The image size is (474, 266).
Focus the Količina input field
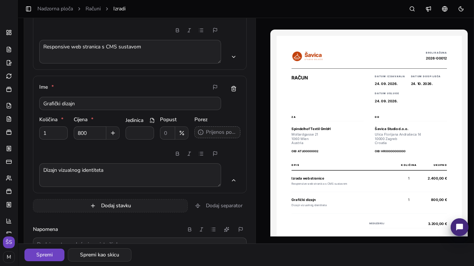[x=53, y=133]
